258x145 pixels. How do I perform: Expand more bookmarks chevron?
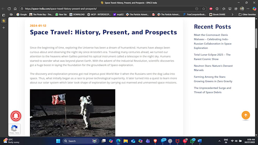(232, 14)
